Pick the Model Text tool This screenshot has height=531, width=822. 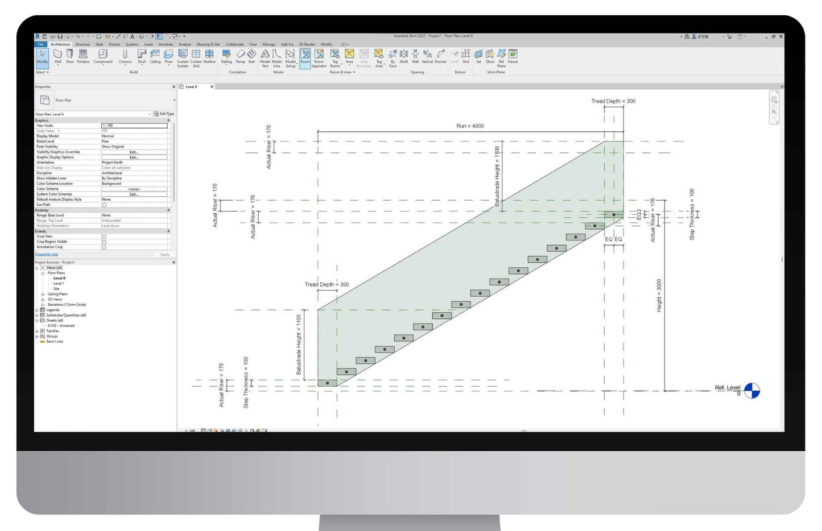pos(265,56)
